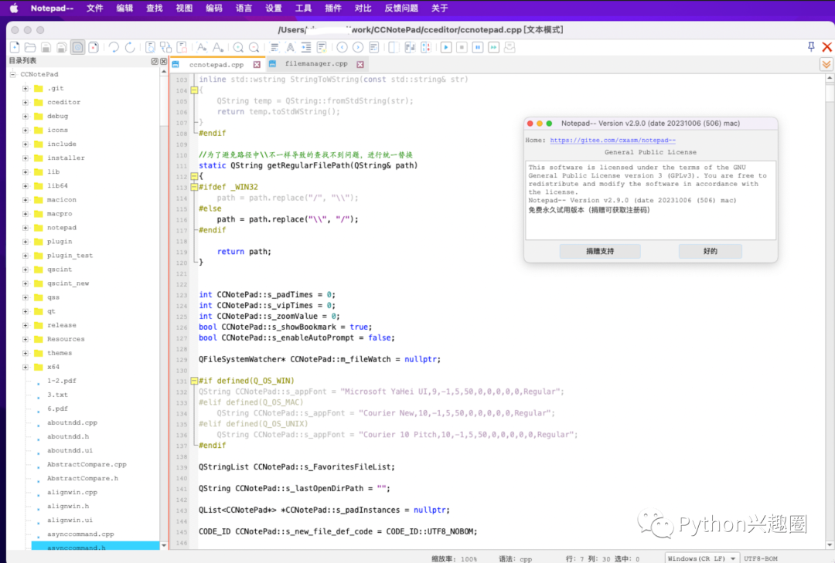Toggle show all characters icon
The width and height of the screenshot is (835, 563).
pos(290,47)
